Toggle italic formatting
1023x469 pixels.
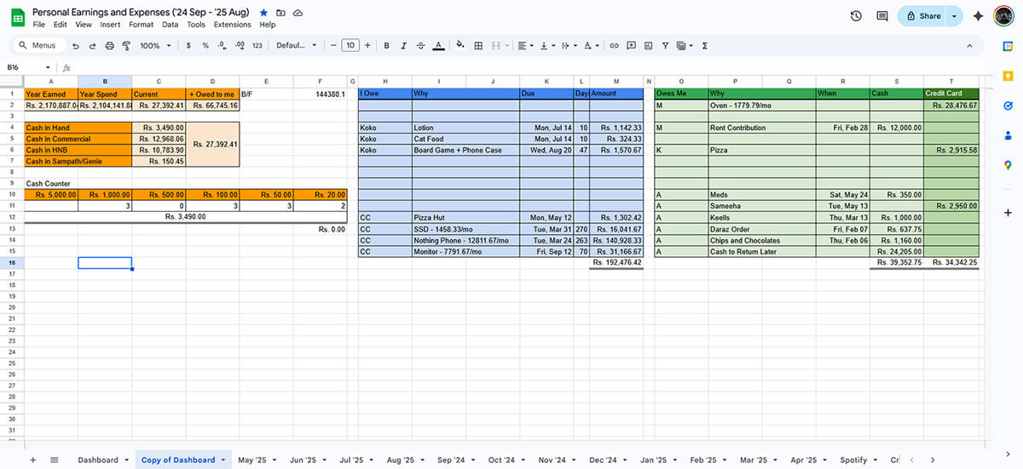(x=403, y=45)
